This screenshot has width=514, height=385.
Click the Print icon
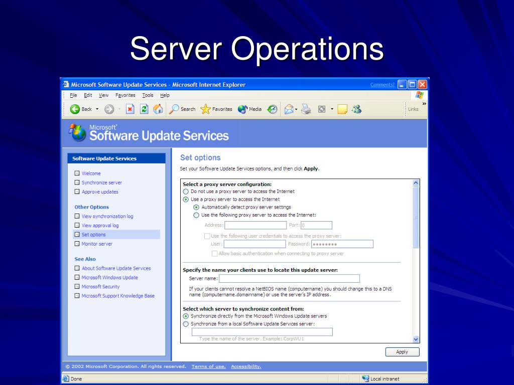306,109
